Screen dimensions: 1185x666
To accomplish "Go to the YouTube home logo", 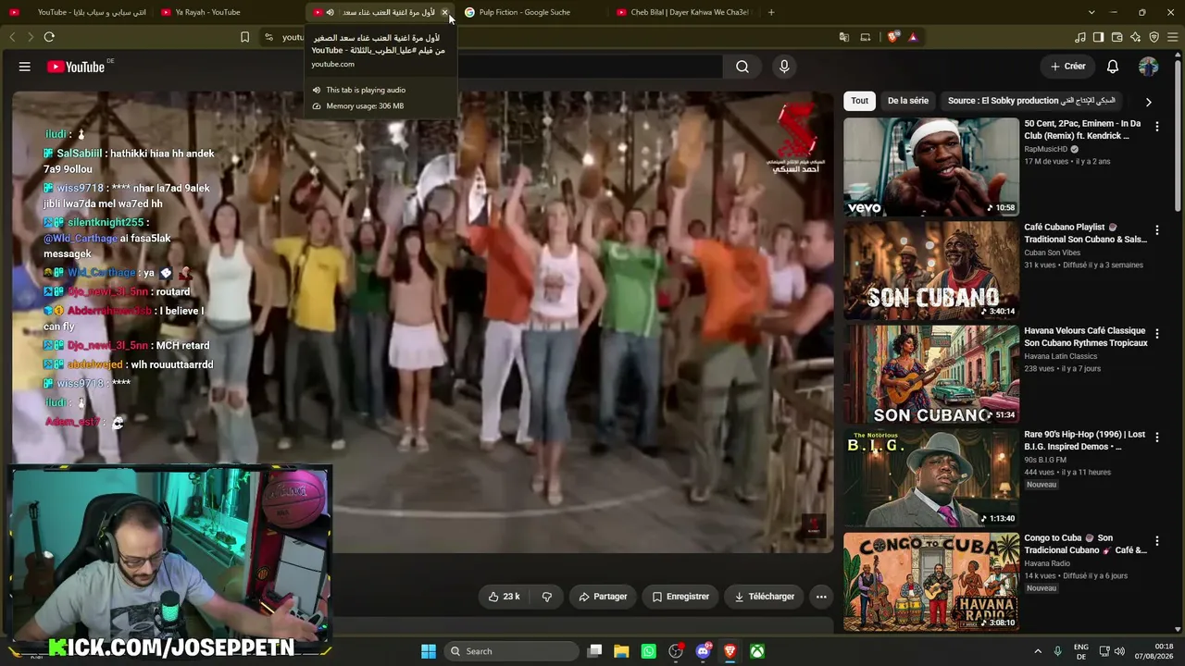I will 76,67.
